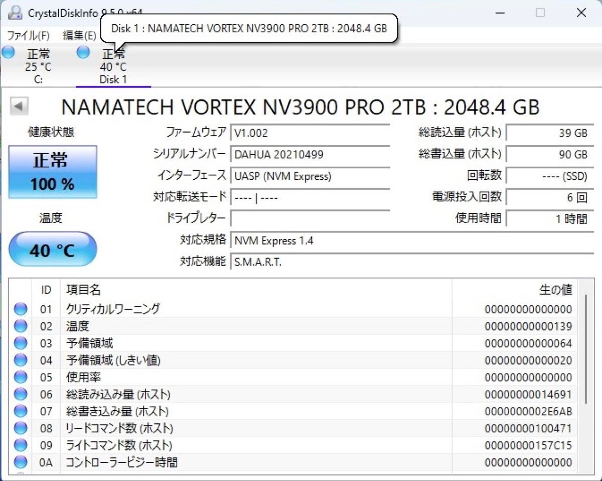The height and width of the screenshot is (481, 602).
Task: Open the 編集(E) menu
Action: [x=79, y=36]
